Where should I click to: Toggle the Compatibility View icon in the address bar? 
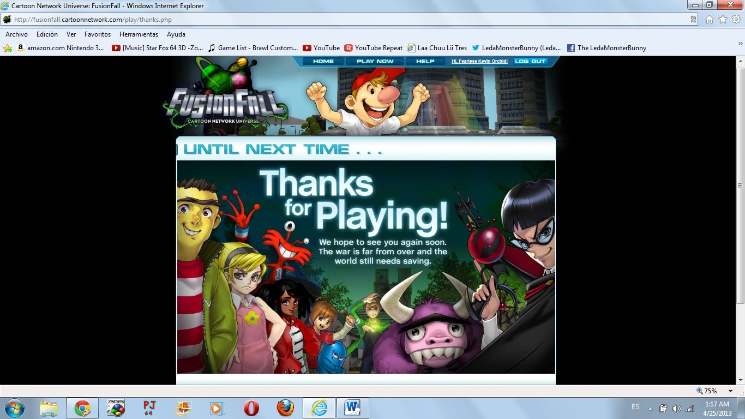[x=694, y=19]
